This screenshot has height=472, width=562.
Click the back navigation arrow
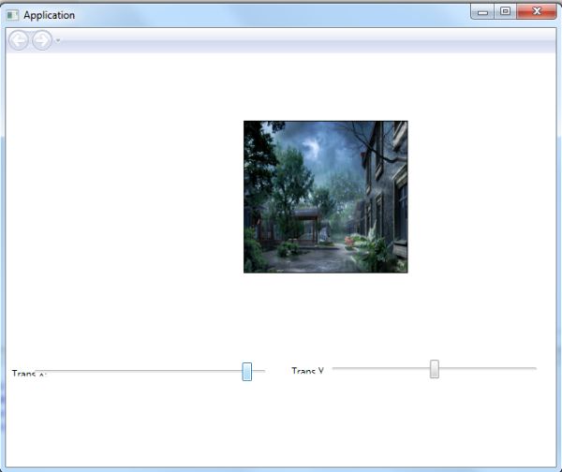[19, 40]
